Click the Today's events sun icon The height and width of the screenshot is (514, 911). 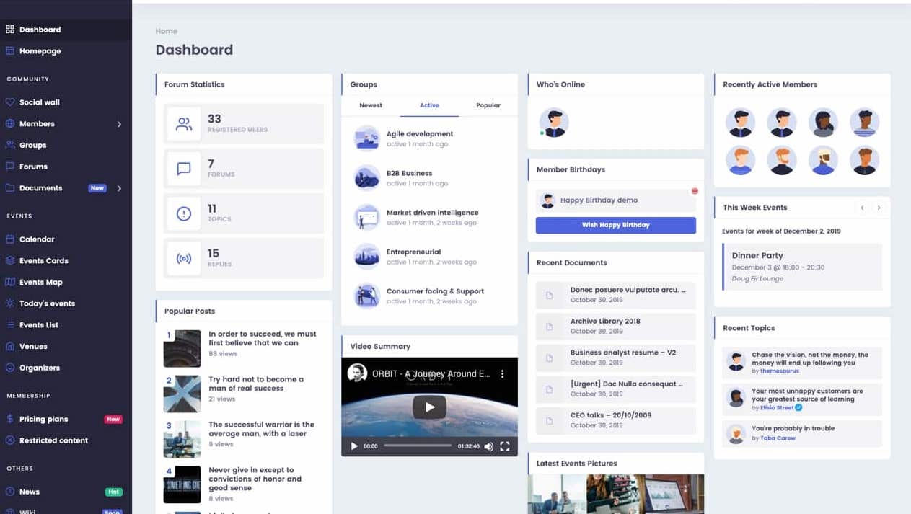coord(10,303)
